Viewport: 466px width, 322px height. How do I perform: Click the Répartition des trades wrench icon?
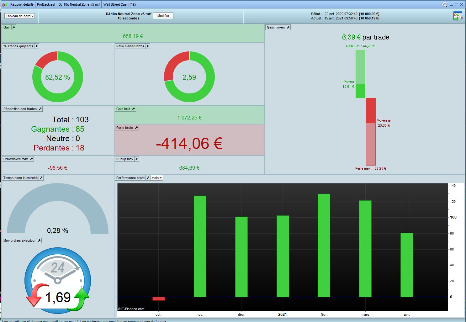click(x=40, y=109)
